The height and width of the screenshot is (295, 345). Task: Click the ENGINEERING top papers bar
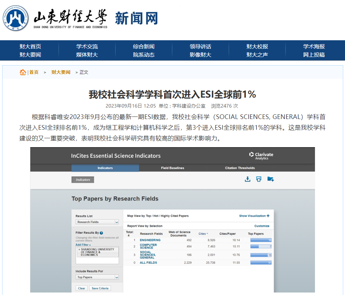tap(261, 240)
